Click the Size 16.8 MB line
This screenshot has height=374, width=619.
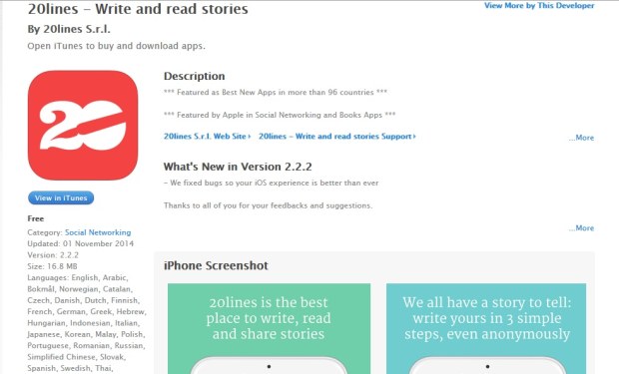(53, 266)
